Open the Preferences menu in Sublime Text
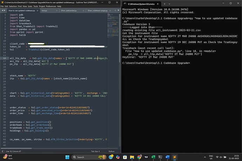The height and width of the screenshot is (161, 242). [51, 6]
